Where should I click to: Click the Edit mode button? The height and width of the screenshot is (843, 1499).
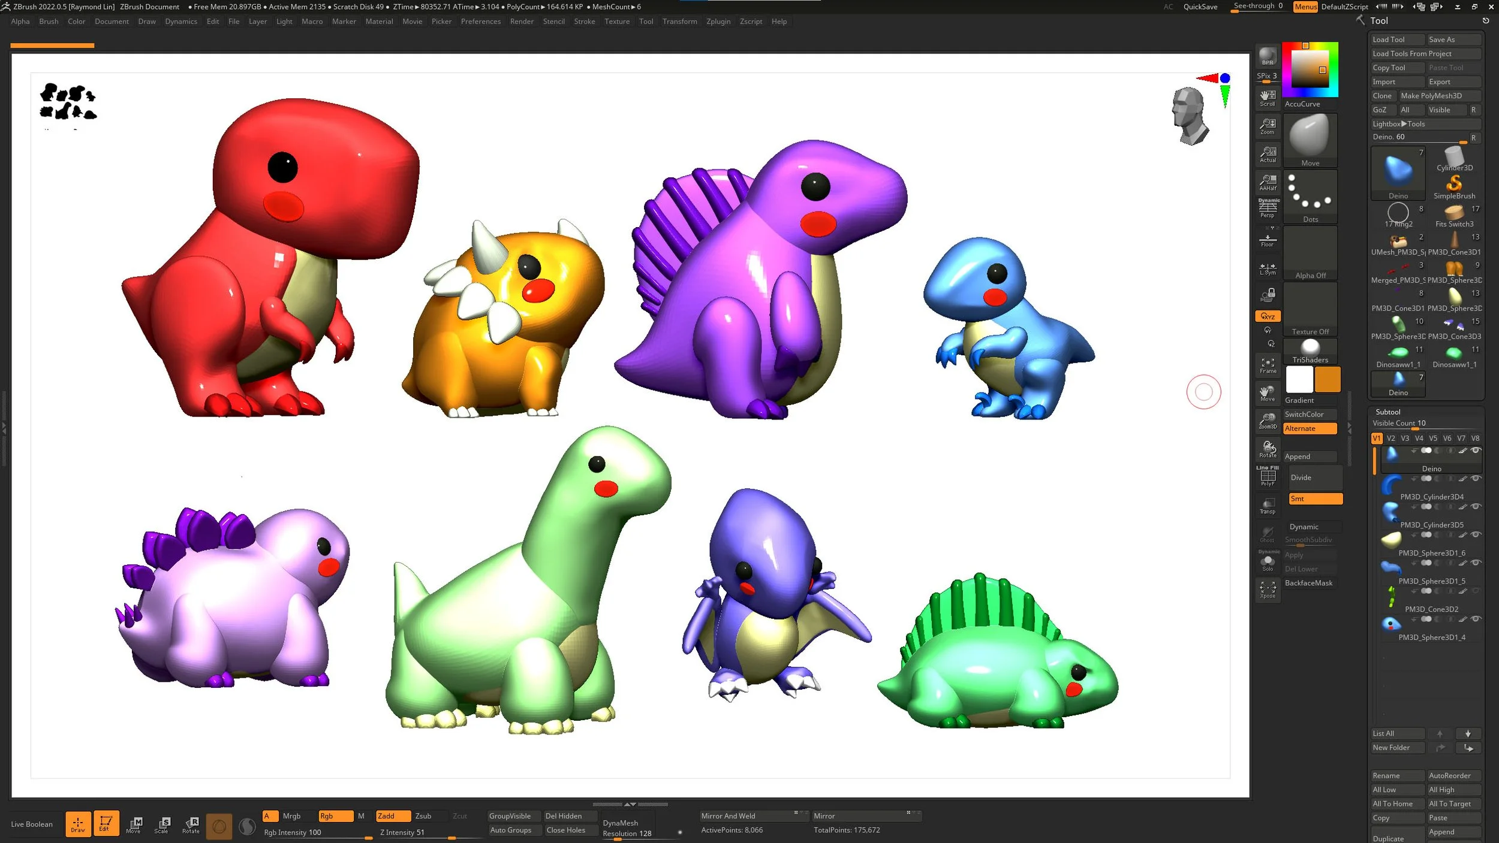coord(105,824)
